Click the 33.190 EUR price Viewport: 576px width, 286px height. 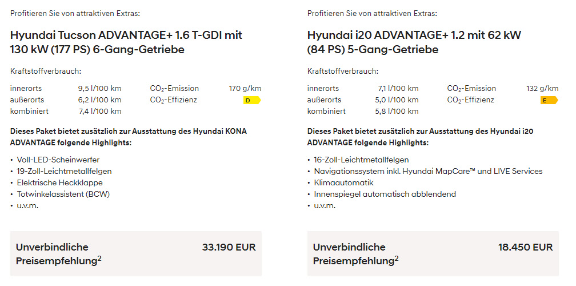(x=229, y=247)
